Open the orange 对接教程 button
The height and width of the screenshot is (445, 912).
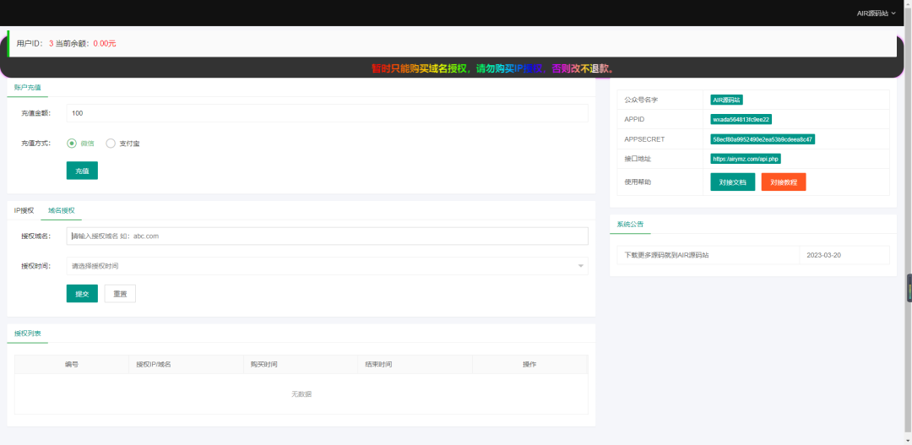[783, 182]
